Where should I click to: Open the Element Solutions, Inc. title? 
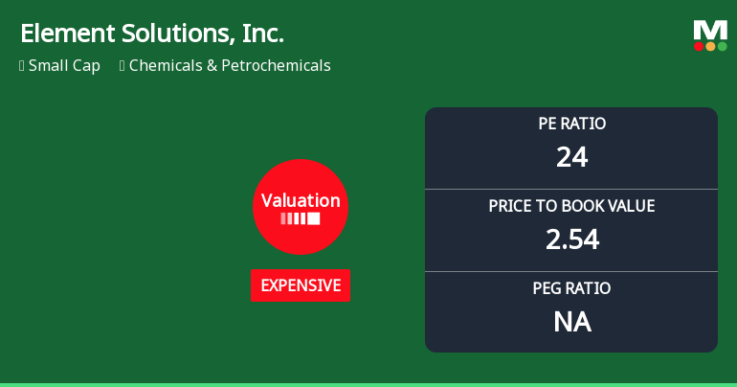tap(152, 34)
